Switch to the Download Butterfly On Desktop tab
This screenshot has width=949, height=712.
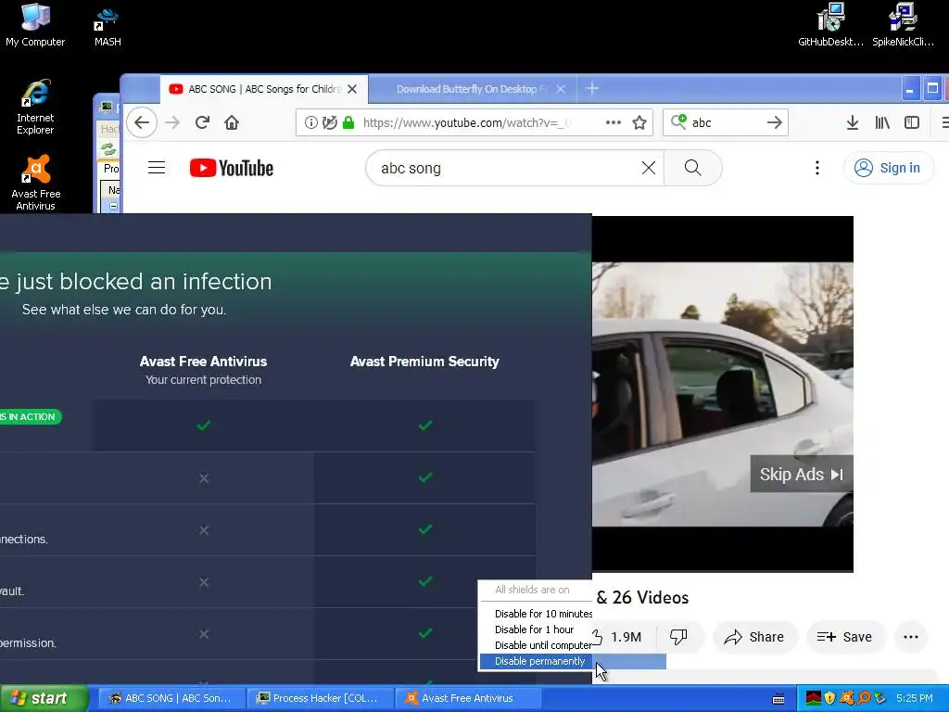pyautogui.click(x=472, y=89)
